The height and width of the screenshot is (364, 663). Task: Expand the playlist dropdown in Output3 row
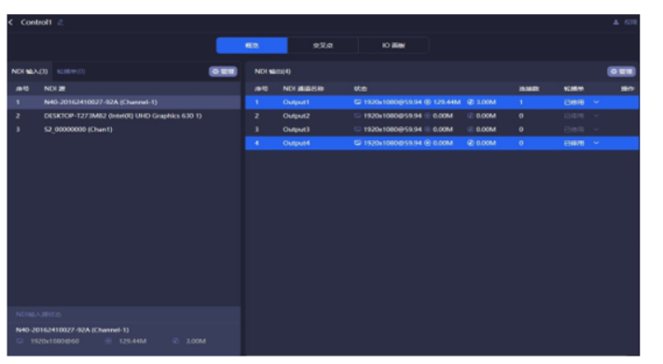pyautogui.click(x=596, y=129)
